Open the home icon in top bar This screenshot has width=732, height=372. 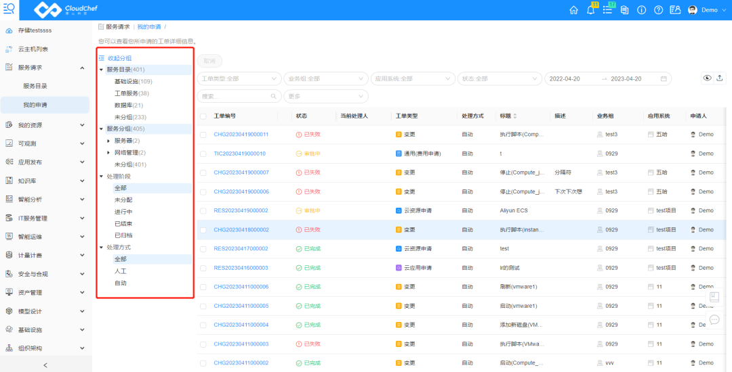[574, 10]
